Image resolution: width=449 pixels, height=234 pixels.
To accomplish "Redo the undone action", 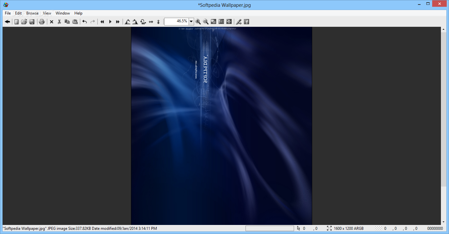I will (x=93, y=22).
